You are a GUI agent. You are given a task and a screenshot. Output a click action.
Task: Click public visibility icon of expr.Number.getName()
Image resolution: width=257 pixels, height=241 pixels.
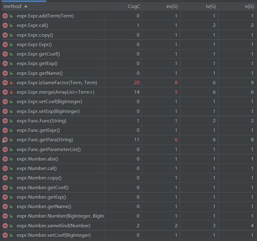pyautogui.click(x=11, y=207)
